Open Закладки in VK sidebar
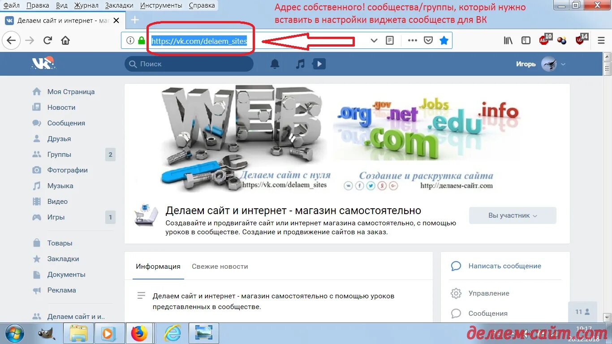612x344 pixels. click(63, 258)
